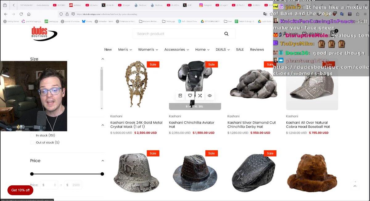Image resolution: width=370 pixels, height=201 pixels.
Task: Expand the Home dropdown menu
Action: pos(202,49)
